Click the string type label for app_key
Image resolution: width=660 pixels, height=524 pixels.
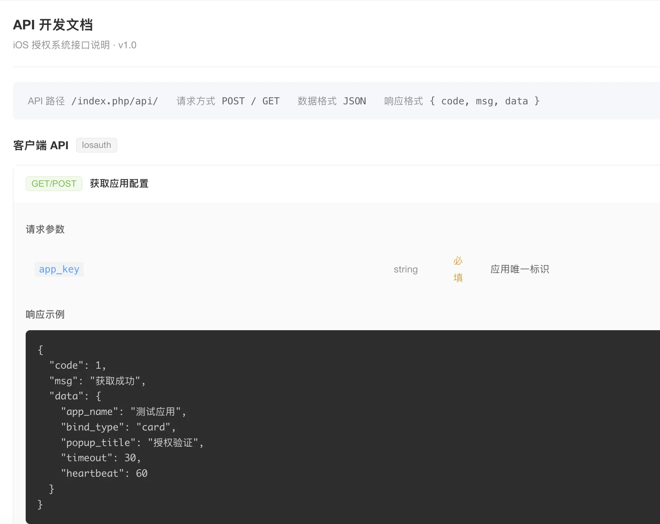coord(405,269)
